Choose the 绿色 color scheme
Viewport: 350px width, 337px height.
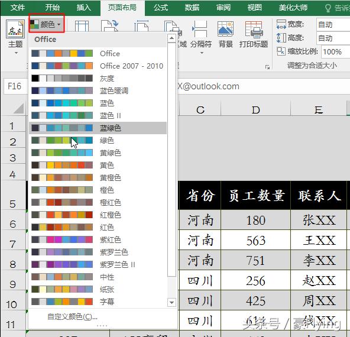(98, 140)
